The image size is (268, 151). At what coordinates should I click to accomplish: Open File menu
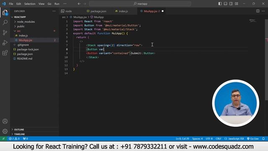(11, 4)
